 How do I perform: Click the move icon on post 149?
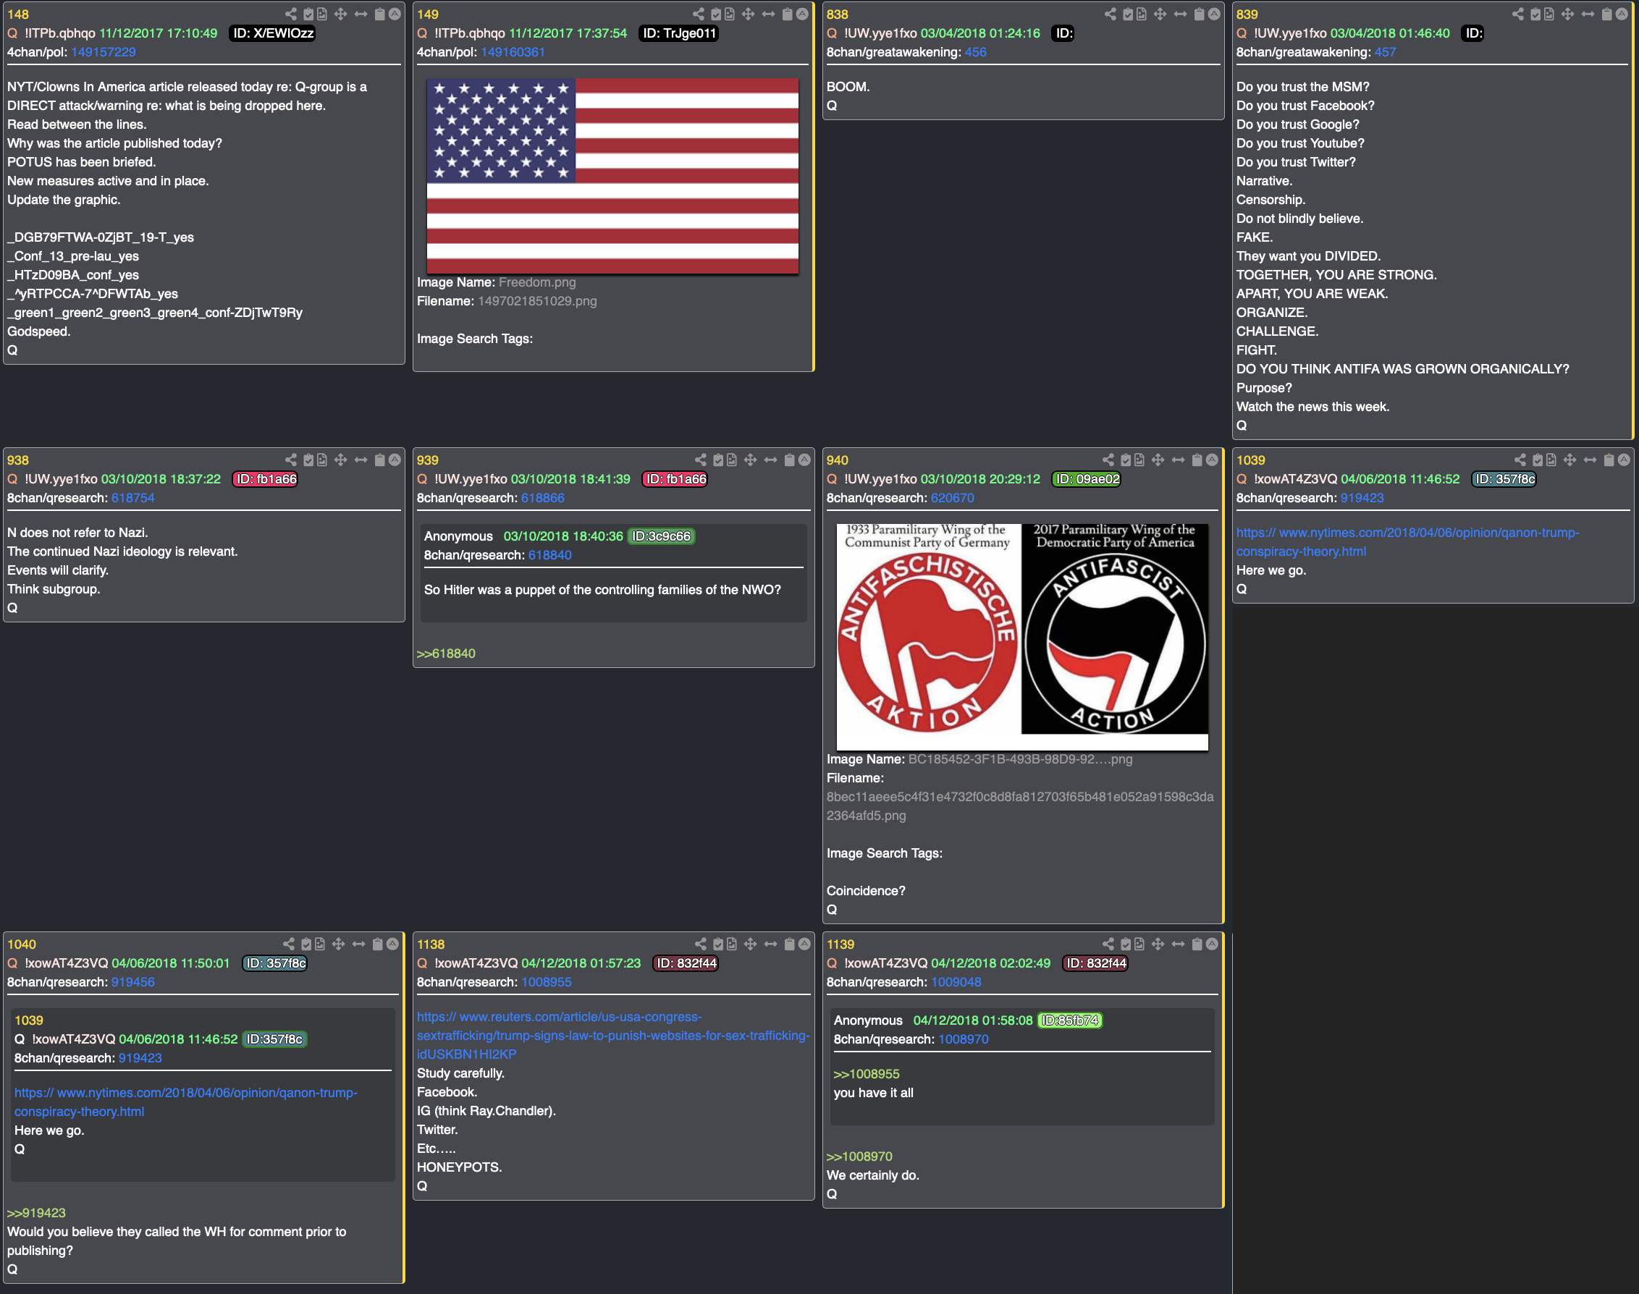(749, 14)
